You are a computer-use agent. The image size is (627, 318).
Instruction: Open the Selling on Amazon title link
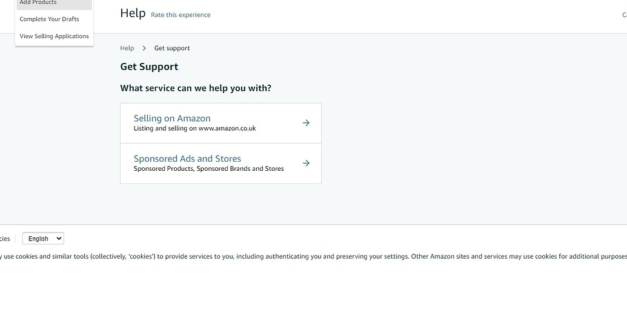[172, 118]
